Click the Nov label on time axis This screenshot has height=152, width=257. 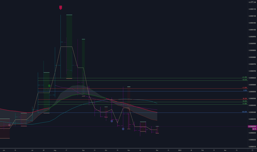[129, 150]
